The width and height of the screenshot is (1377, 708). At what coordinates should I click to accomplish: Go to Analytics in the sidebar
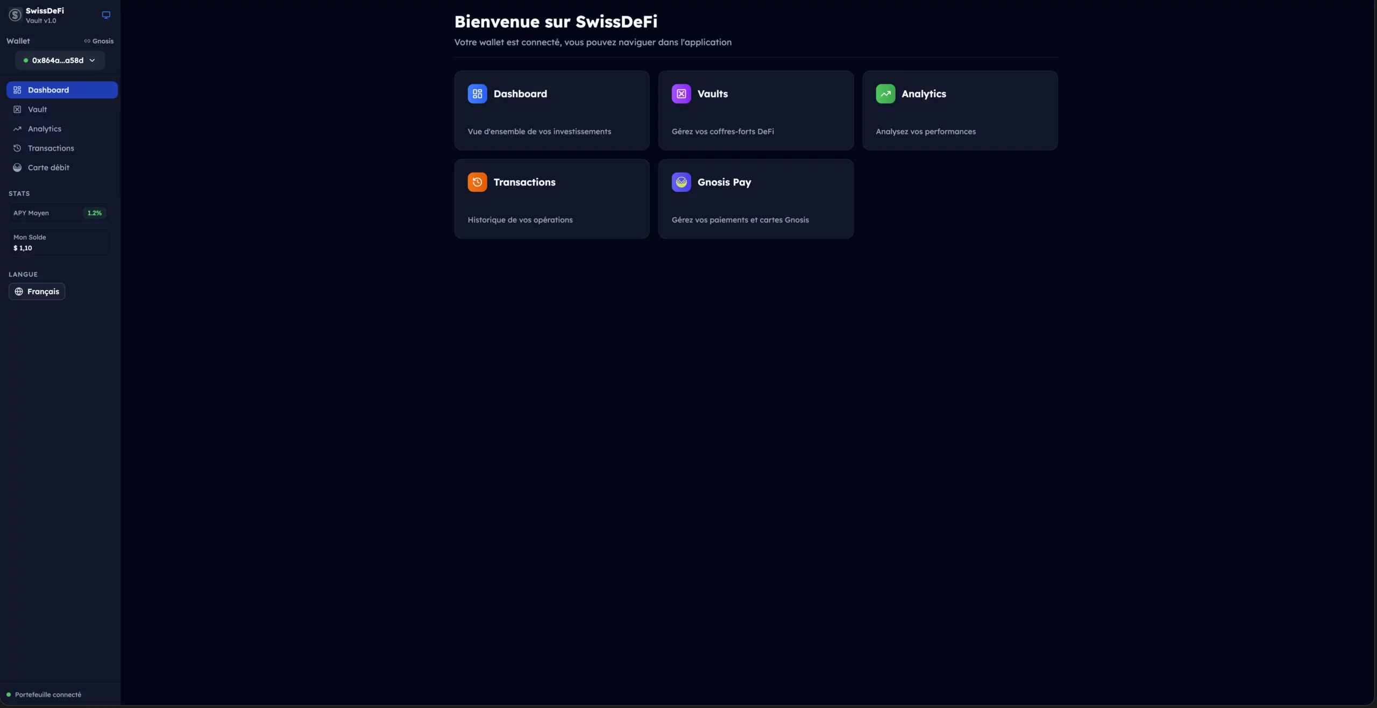[45, 129]
